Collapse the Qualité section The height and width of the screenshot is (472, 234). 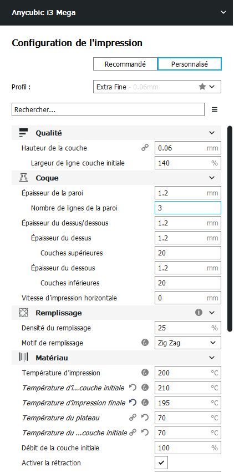click(x=212, y=133)
